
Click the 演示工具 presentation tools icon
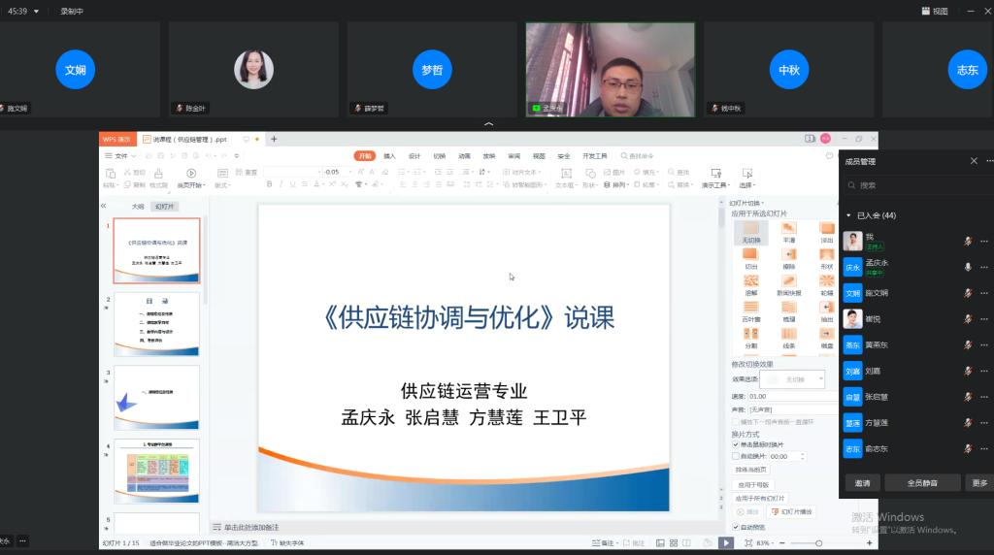point(715,173)
